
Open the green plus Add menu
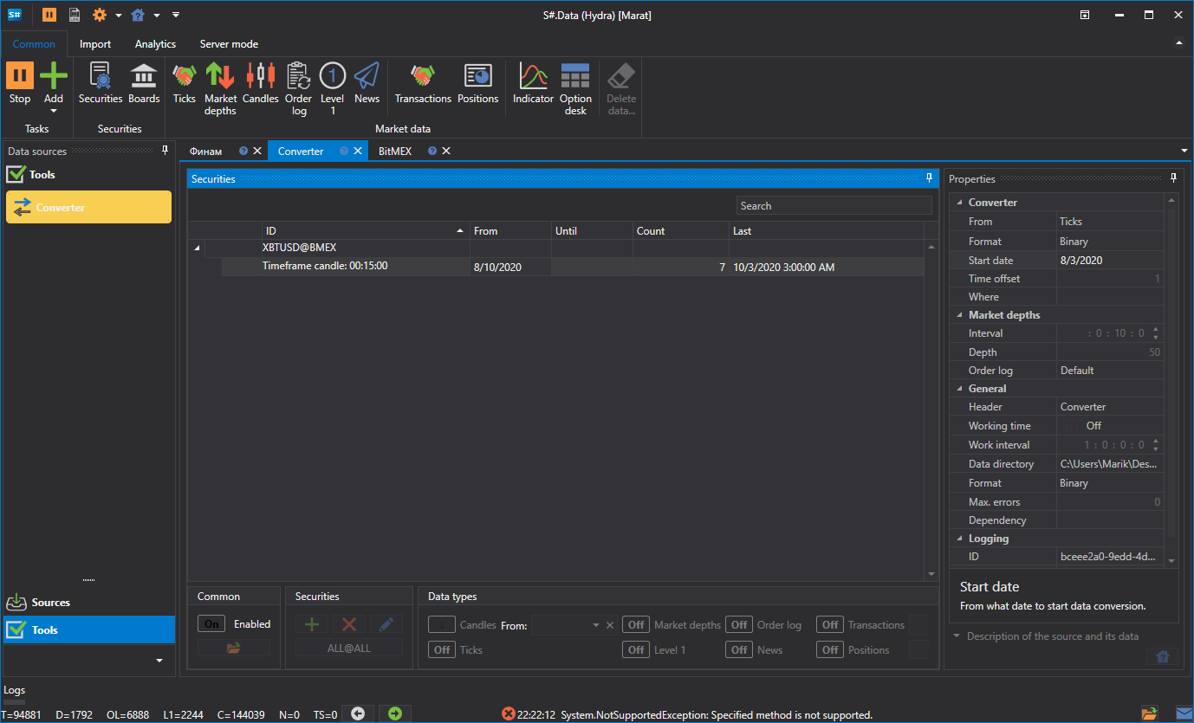pos(54,87)
